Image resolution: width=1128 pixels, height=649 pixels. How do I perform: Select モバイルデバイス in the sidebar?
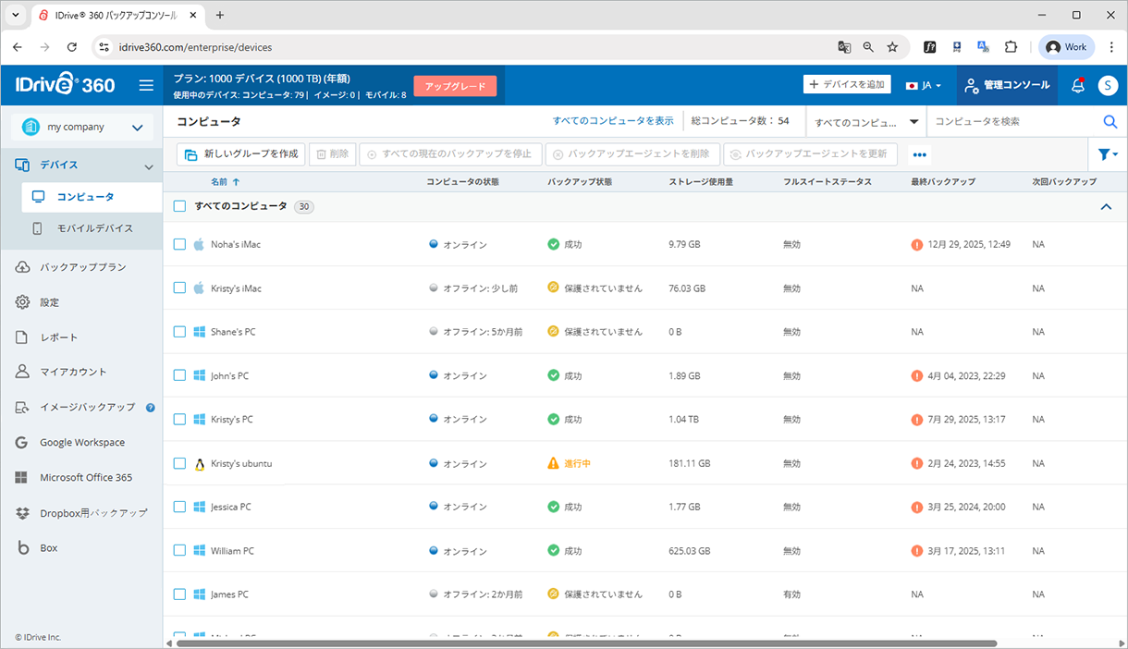95,228
